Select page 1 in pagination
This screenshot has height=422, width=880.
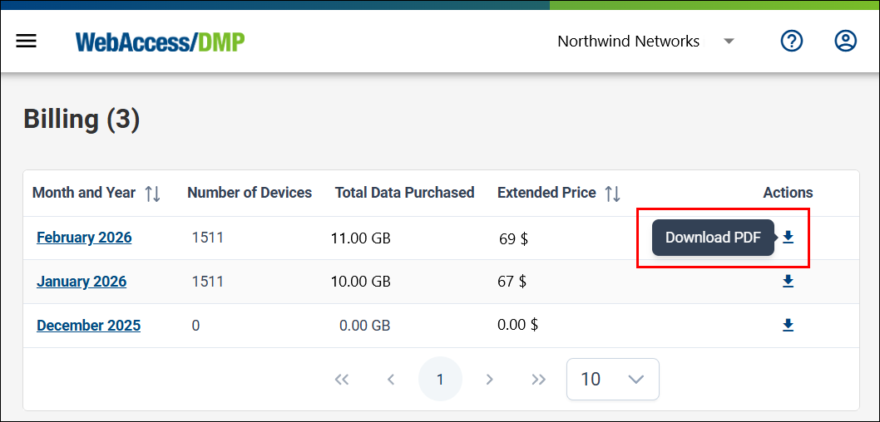pyautogui.click(x=440, y=380)
